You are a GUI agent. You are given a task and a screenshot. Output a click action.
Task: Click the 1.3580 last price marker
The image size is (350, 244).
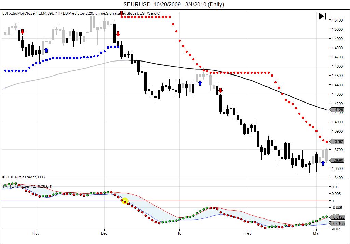pyautogui.click(x=337, y=160)
